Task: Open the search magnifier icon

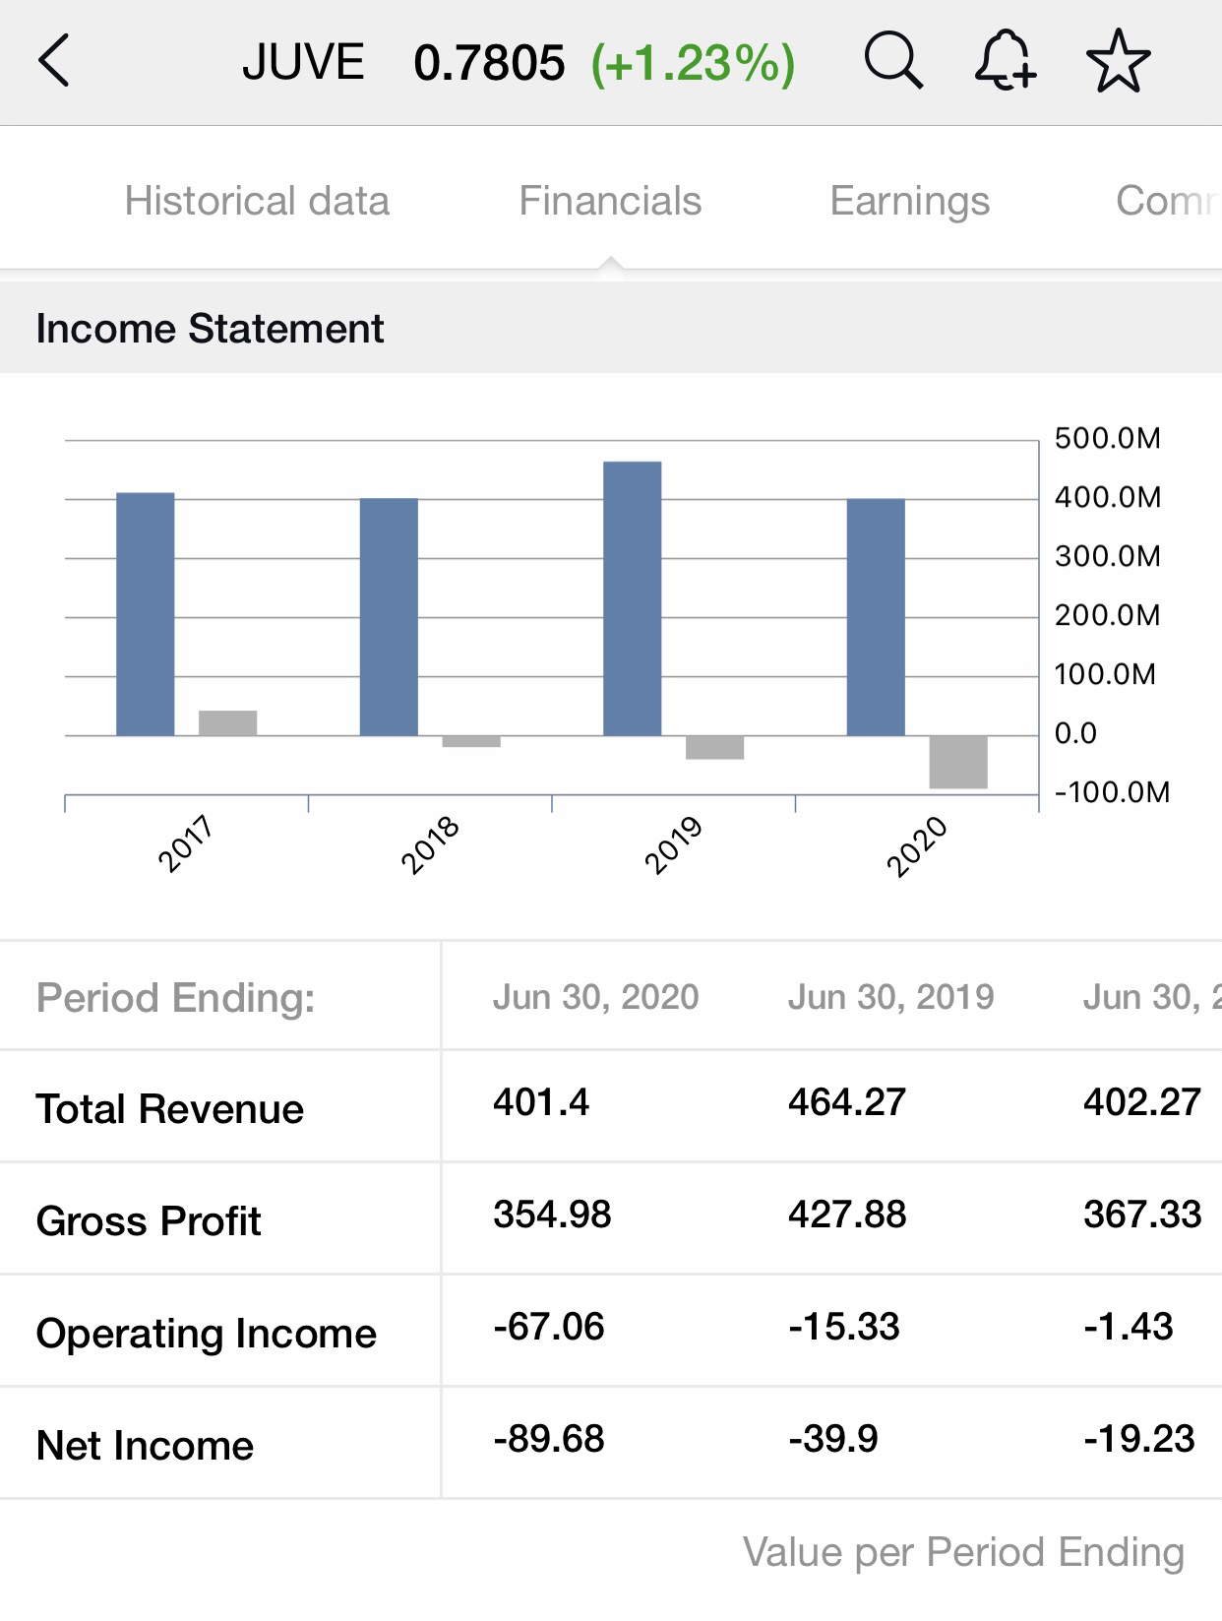Action: 892,62
